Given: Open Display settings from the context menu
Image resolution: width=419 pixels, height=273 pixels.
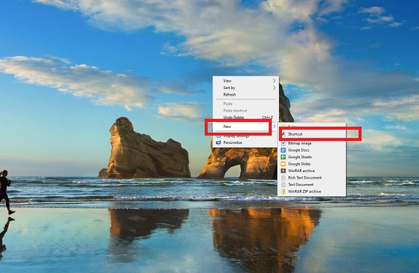Looking at the screenshot, I should pyautogui.click(x=236, y=136).
